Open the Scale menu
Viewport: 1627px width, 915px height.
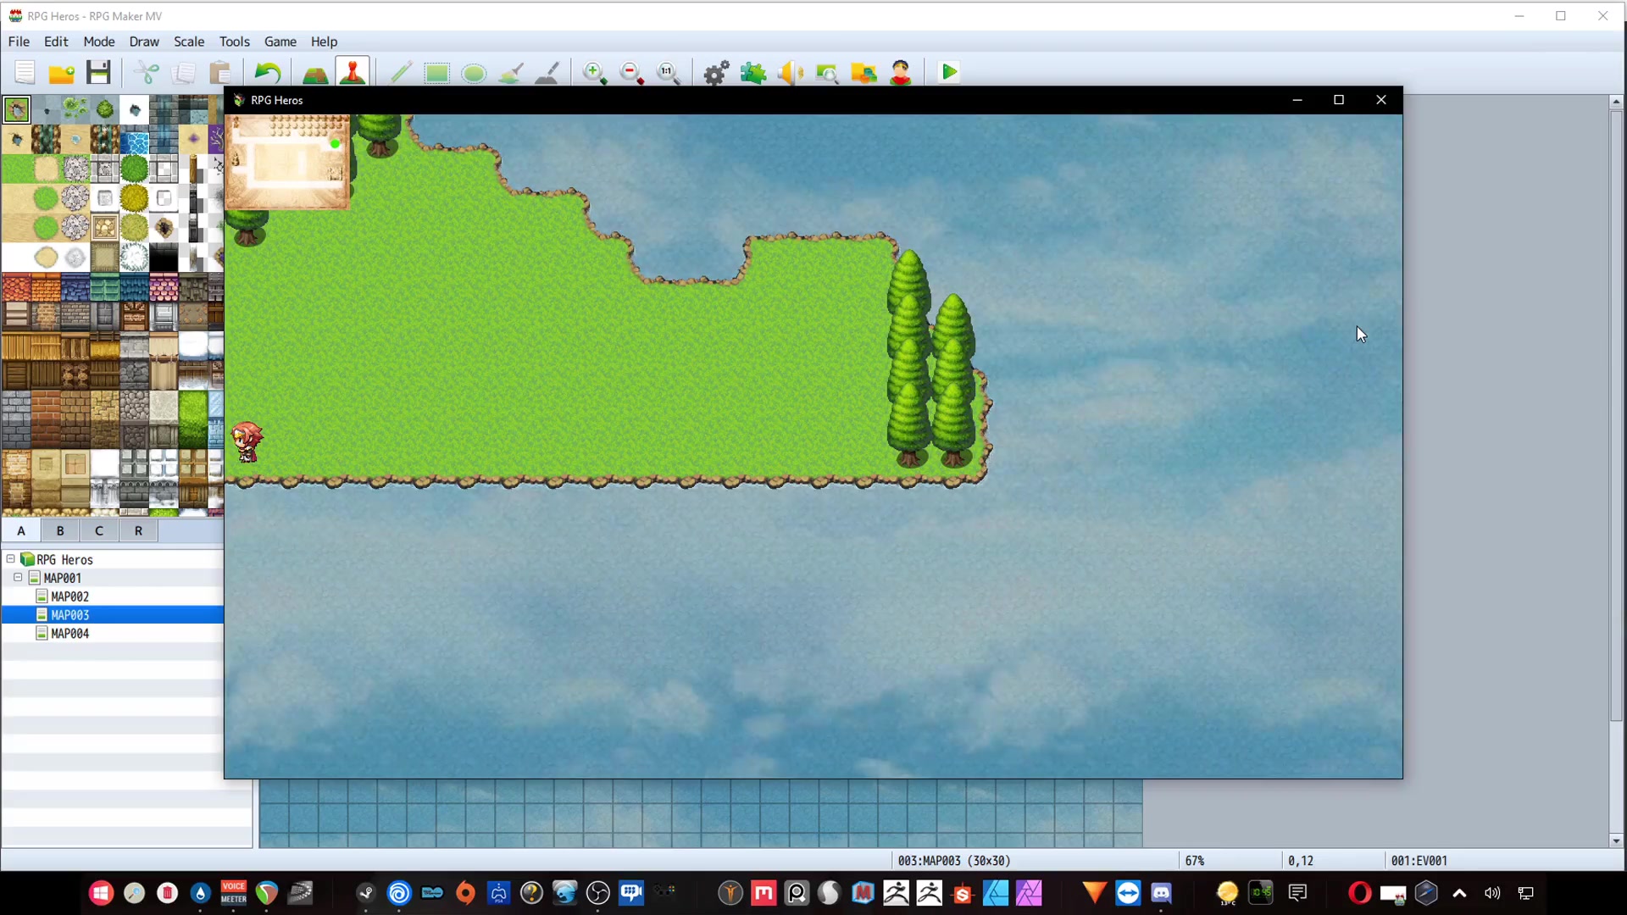(189, 42)
